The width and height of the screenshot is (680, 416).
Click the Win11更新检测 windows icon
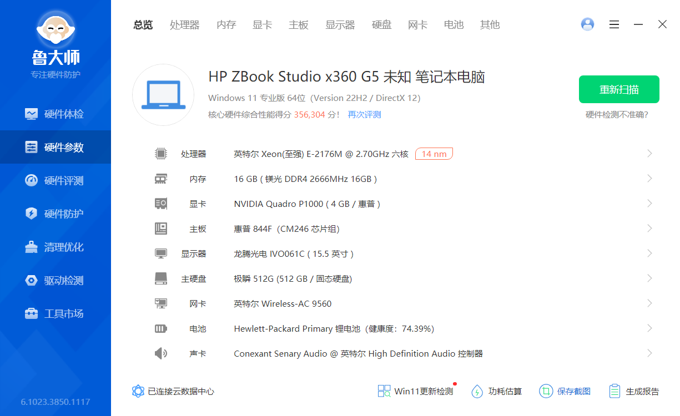pos(384,391)
